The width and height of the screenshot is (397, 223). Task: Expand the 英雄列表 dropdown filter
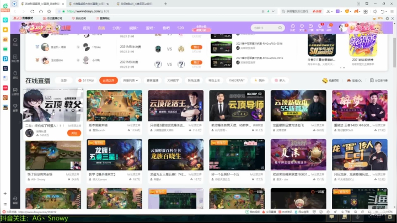(x=130, y=81)
